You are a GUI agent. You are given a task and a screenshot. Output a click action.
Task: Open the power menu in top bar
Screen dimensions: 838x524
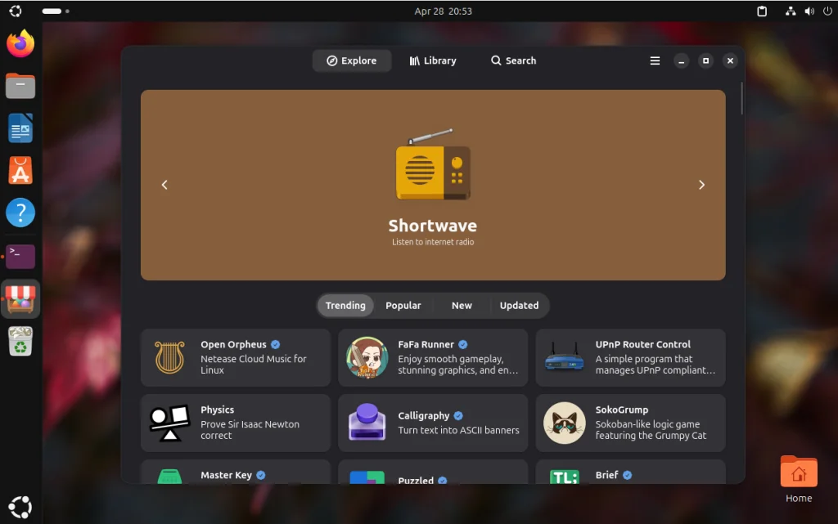click(x=827, y=11)
